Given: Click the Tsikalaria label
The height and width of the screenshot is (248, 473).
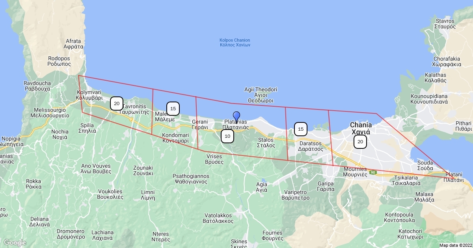Looking at the screenshot, I should click(407, 180).
